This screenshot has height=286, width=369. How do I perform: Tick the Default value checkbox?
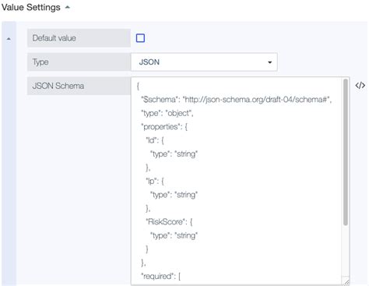140,38
